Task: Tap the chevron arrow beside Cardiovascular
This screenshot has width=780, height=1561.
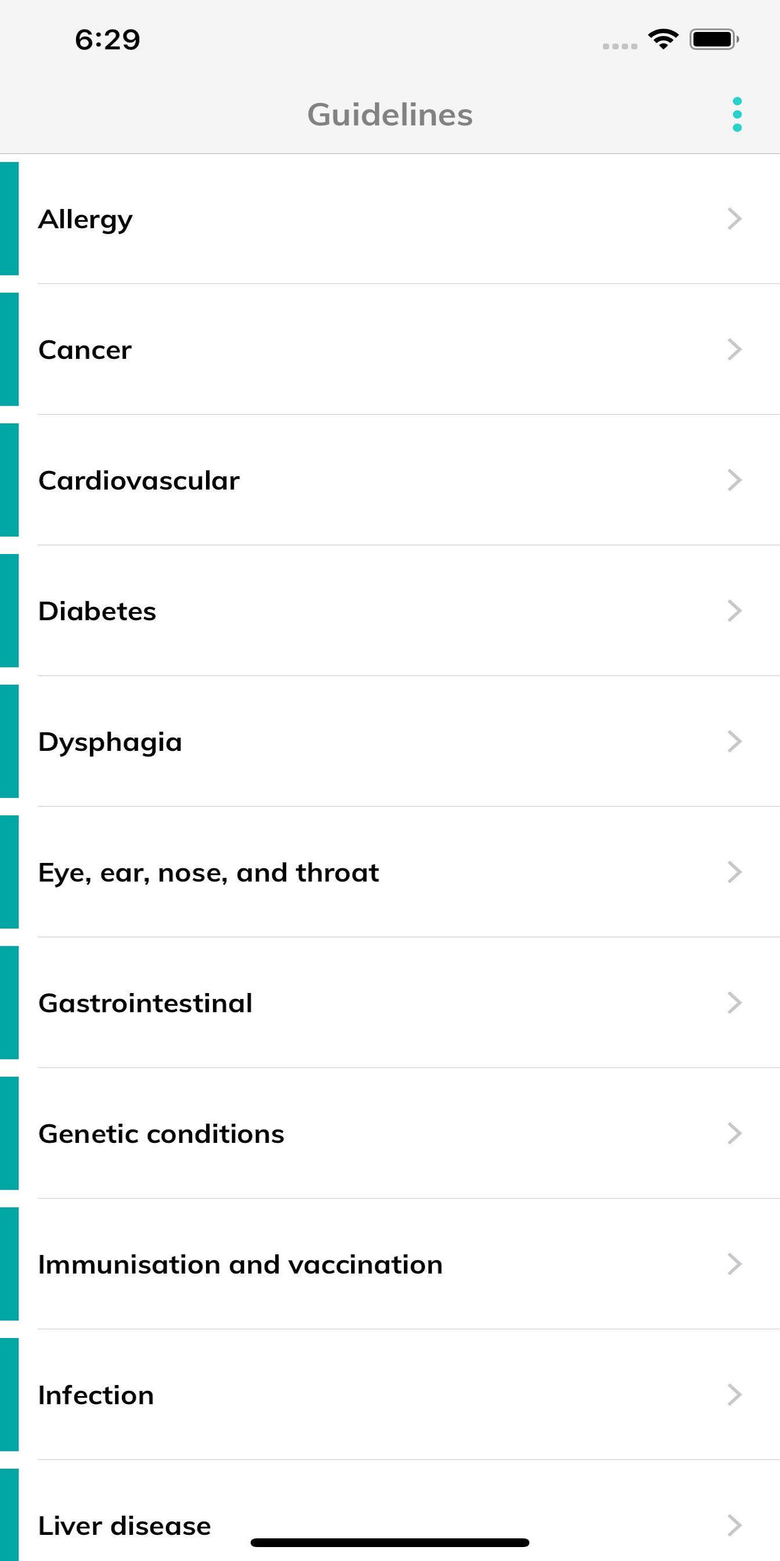Action: (734, 480)
